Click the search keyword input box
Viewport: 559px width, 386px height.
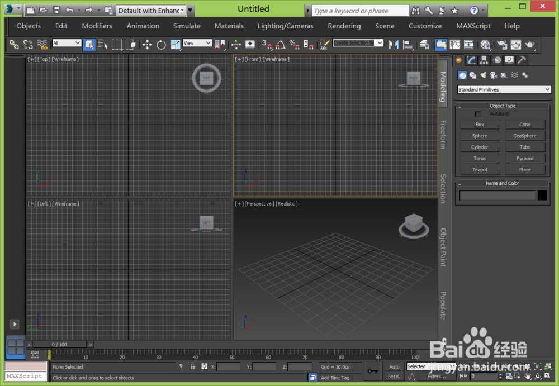(x=361, y=11)
